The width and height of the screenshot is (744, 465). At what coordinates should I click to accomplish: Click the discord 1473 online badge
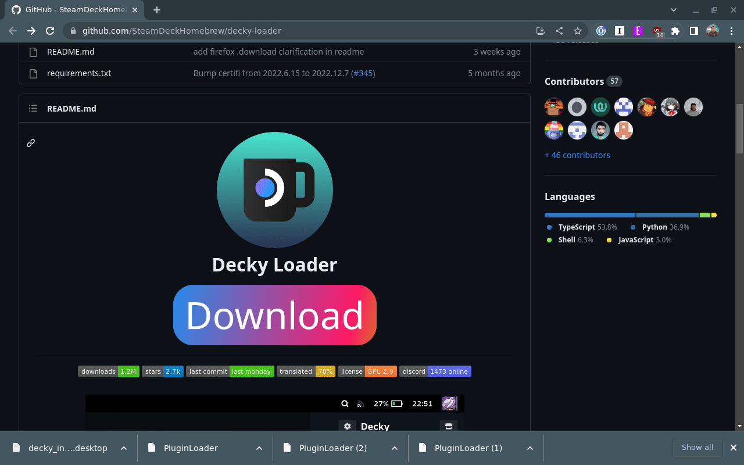[x=435, y=371]
